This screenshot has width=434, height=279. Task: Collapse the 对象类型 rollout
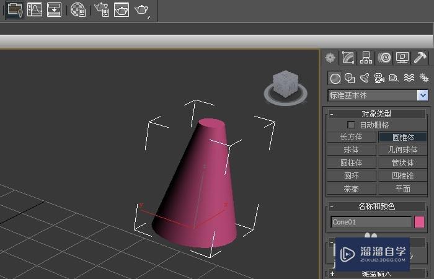click(x=377, y=113)
